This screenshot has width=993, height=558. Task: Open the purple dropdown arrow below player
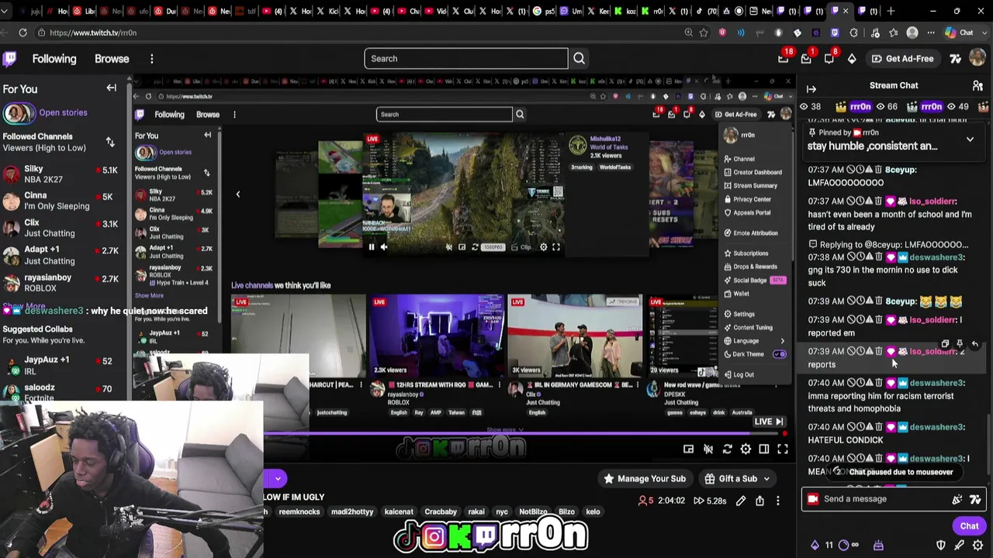pos(277,478)
